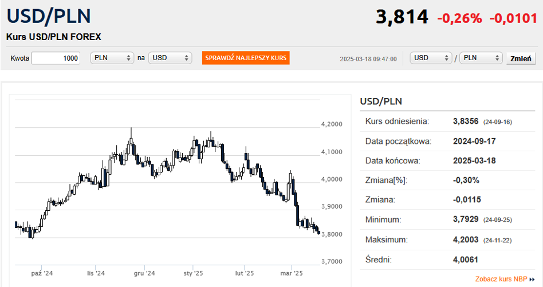Click the Maksimum value 4,2003
Viewport: 543px width, 287px height.
tap(466, 238)
